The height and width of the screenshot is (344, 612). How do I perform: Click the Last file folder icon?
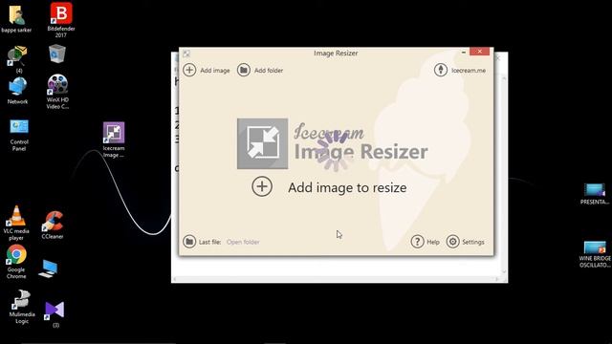[189, 242]
